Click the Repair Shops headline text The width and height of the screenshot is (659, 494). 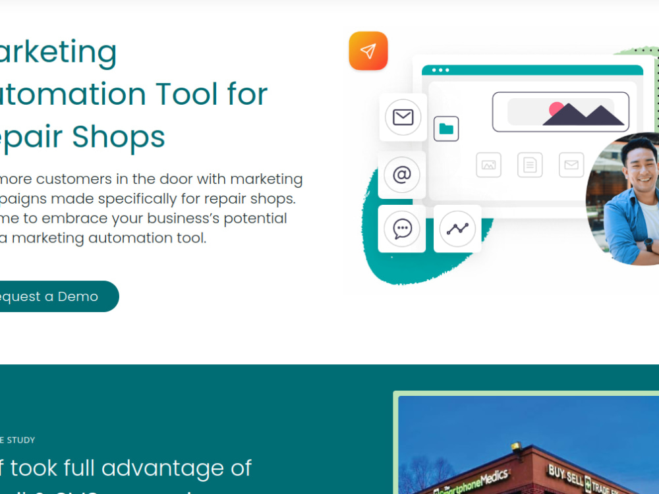82,136
